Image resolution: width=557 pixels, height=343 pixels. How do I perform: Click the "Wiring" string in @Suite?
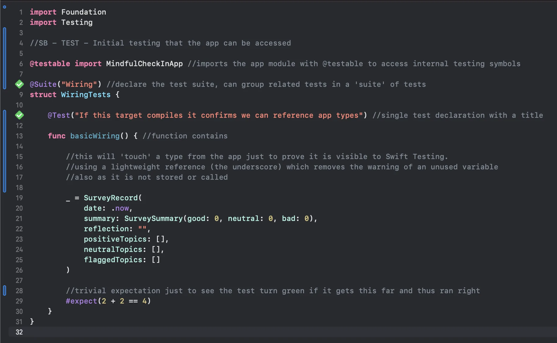coord(79,84)
